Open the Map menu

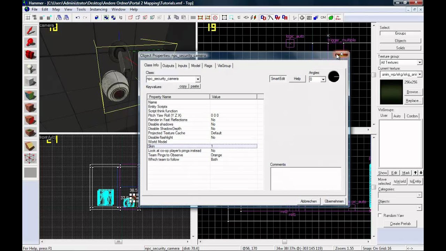tap(56, 9)
